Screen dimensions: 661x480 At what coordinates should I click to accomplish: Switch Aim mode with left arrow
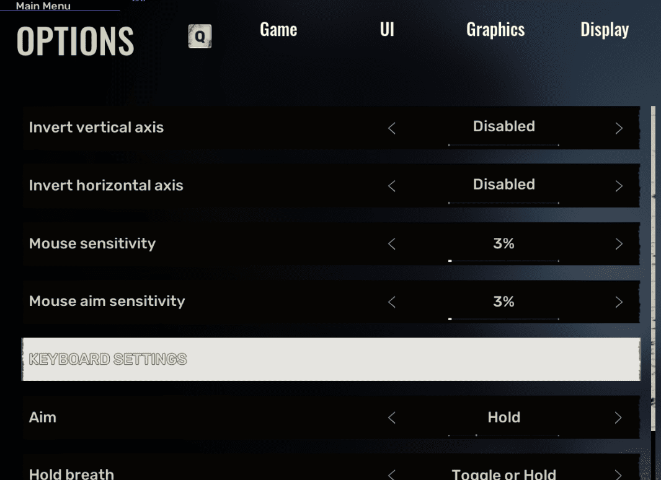tap(391, 418)
